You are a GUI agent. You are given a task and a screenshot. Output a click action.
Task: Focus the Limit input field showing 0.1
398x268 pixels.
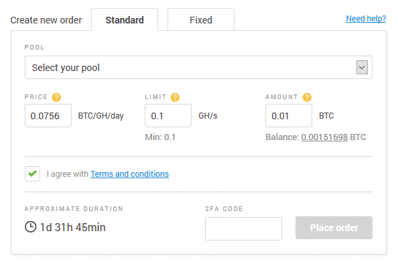pyautogui.click(x=168, y=116)
